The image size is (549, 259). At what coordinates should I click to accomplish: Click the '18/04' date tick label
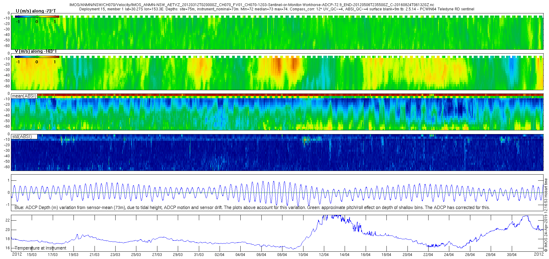pos(386,255)
